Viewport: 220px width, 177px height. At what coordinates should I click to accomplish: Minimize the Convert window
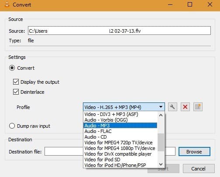click(170, 4)
